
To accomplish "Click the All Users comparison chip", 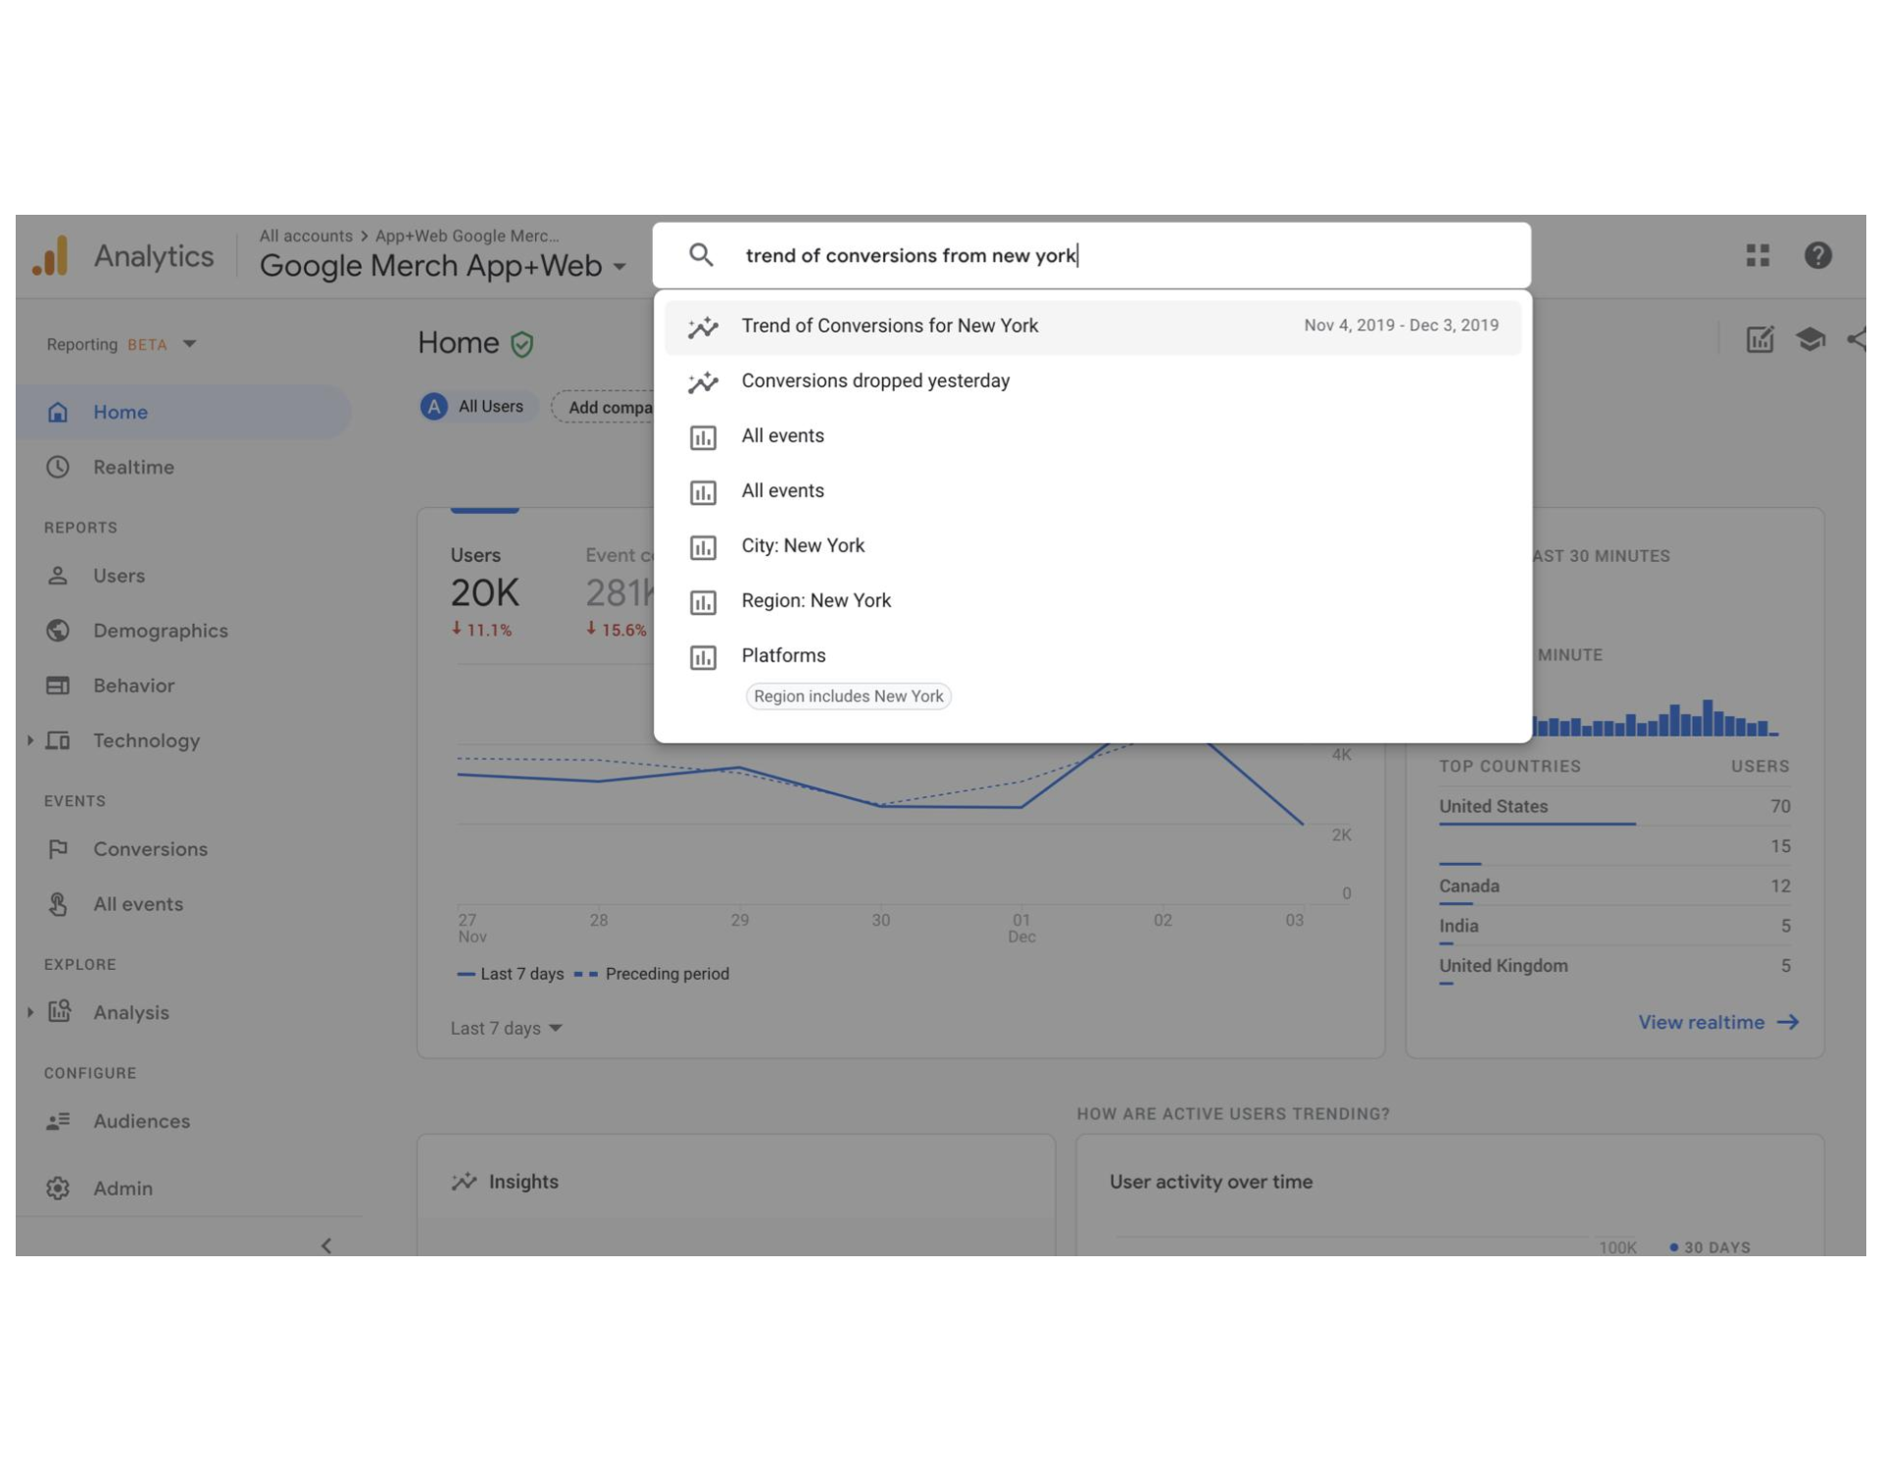I will [476, 406].
